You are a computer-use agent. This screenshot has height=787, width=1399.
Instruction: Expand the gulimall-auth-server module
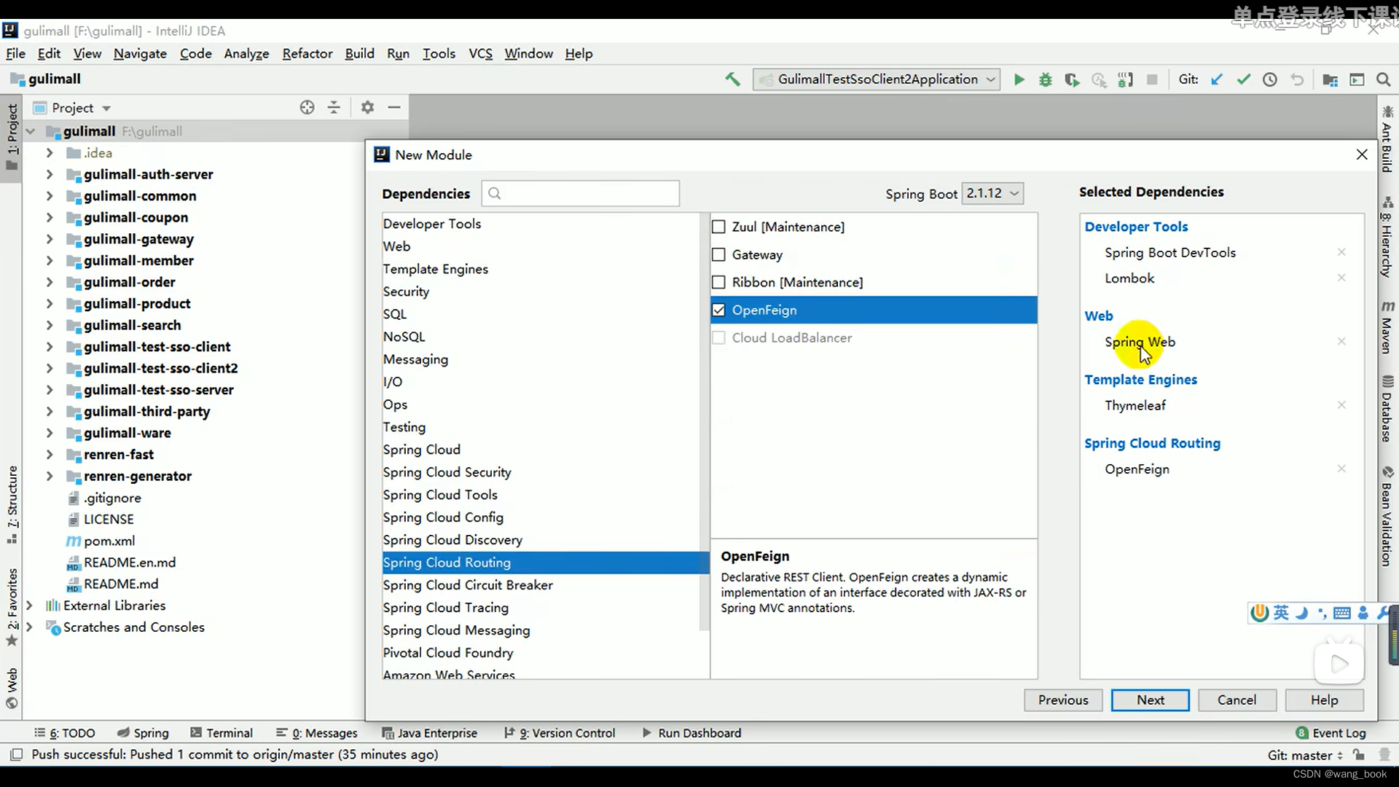(49, 174)
